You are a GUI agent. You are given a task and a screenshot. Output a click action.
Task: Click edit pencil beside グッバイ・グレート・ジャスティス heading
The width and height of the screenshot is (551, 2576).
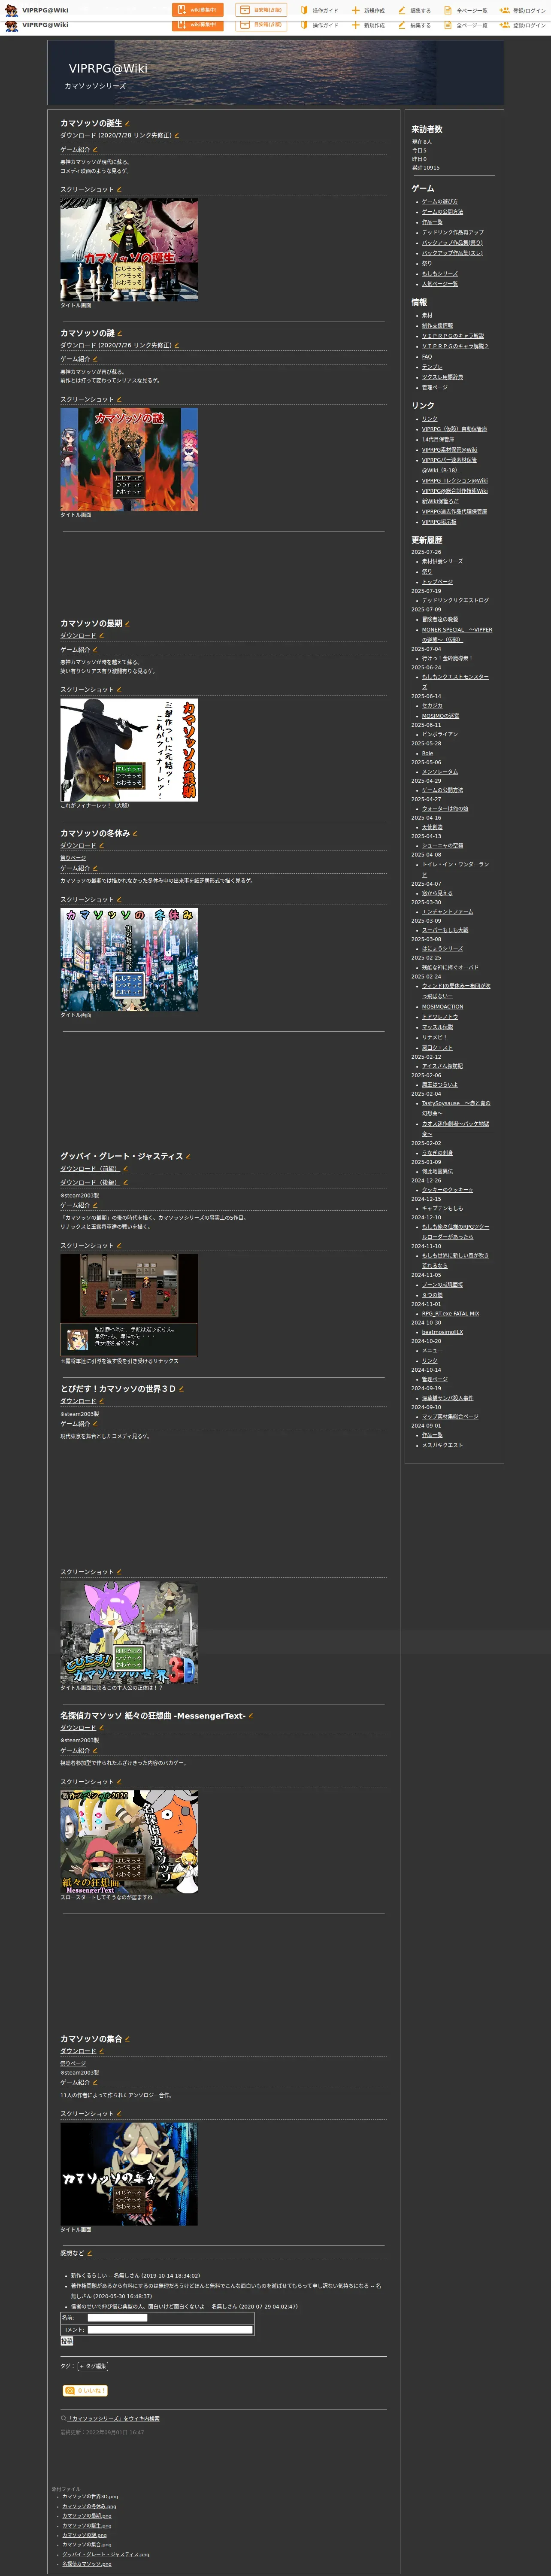pyautogui.click(x=188, y=1157)
